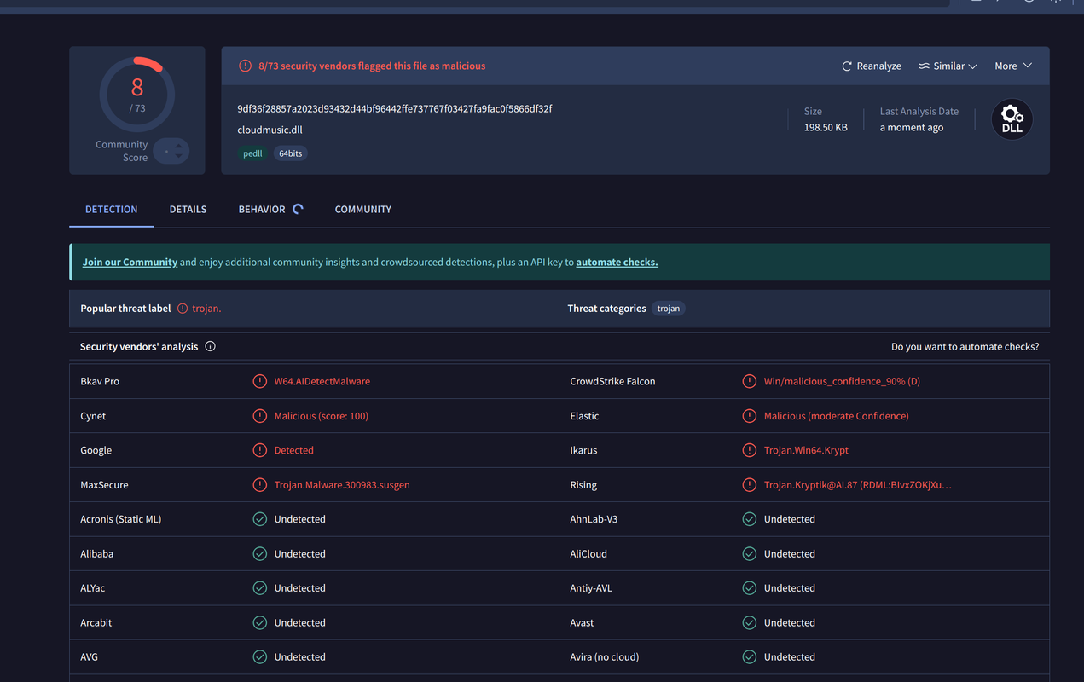Click Trojan.Malware.300983.susgen result
Screen dimensions: 1084x682
pyautogui.click(x=342, y=485)
